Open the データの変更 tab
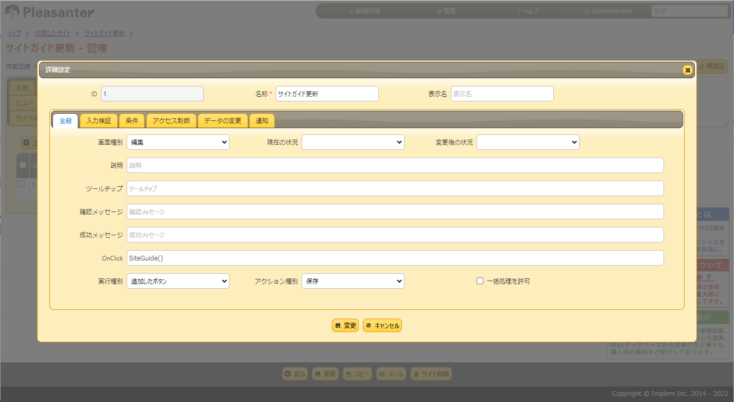Image resolution: width=734 pixels, height=402 pixels. click(x=222, y=121)
